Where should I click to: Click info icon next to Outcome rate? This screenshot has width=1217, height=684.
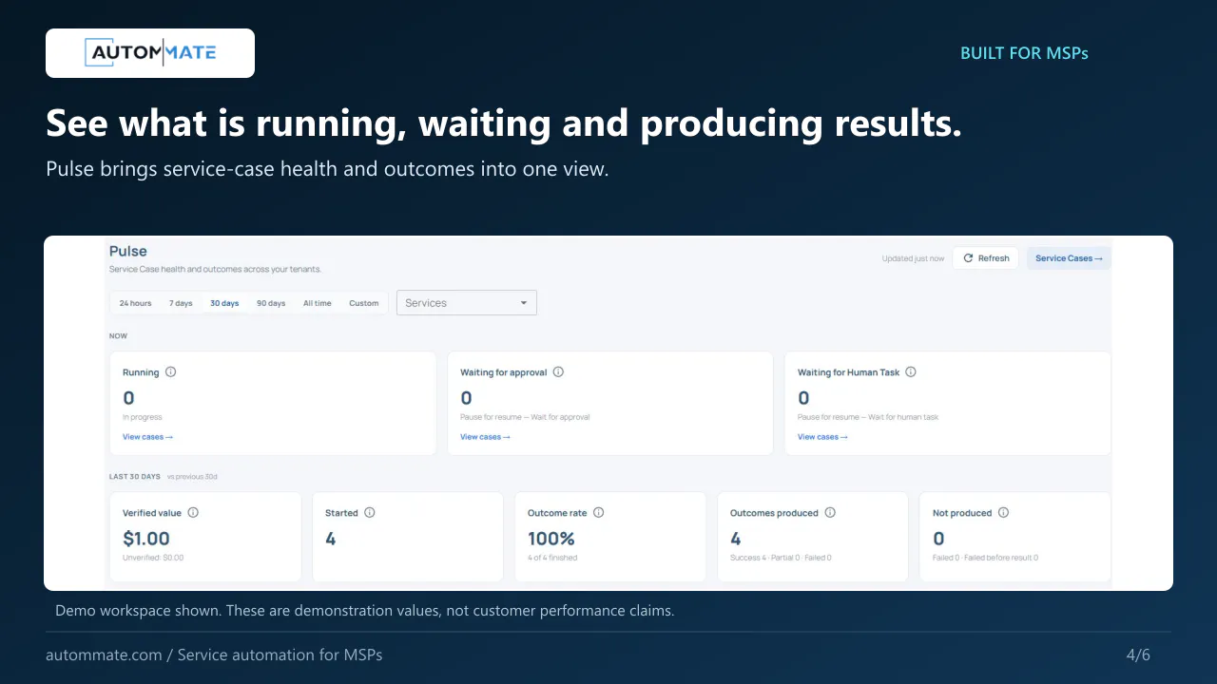tap(599, 512)
